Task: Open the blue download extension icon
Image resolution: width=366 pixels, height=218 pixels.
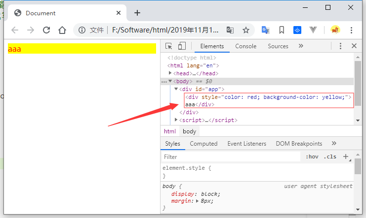Action: pos(297,30)
